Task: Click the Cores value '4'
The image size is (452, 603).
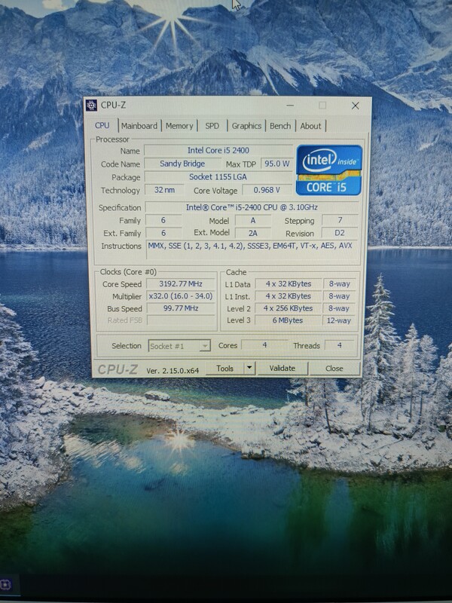Action: coord(264,345)
